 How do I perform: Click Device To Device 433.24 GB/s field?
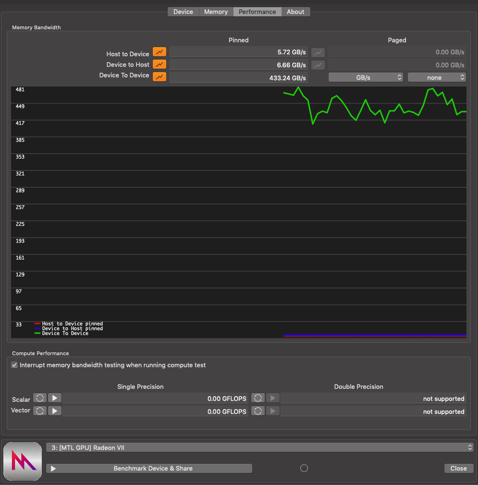238,78
